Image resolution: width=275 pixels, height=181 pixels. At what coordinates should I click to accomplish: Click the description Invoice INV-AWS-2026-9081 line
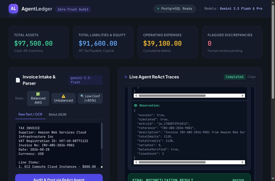coord(191,132)
